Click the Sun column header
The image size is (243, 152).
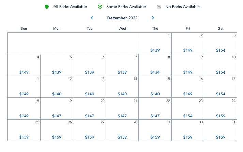tap(24, 28)
